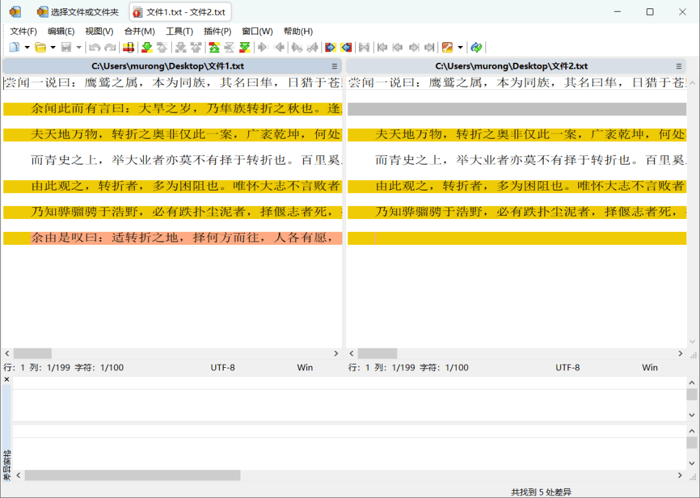Screen dimensions: 700x498
Task: Click right pane line starting 夫天地万物
Action: pos(517,135)
